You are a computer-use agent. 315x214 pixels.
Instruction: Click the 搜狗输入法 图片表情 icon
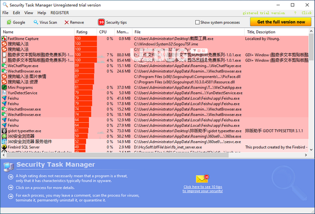click(4, 77)
